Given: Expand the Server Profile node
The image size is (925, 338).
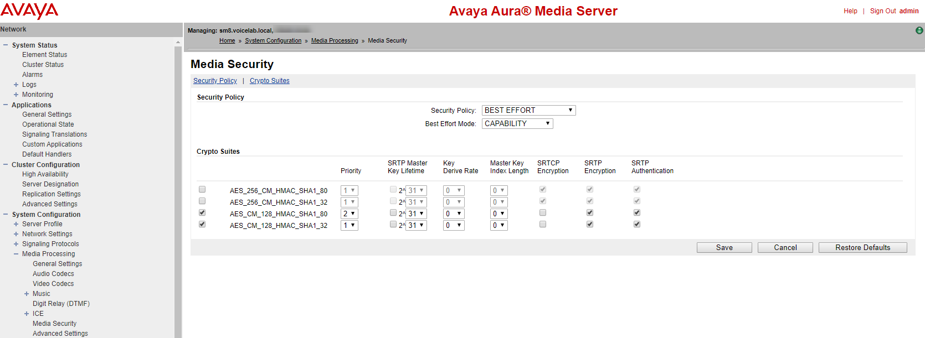Looking at the screenshot, I should 16,224.
